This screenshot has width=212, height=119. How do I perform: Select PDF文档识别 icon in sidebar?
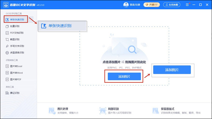7,33
